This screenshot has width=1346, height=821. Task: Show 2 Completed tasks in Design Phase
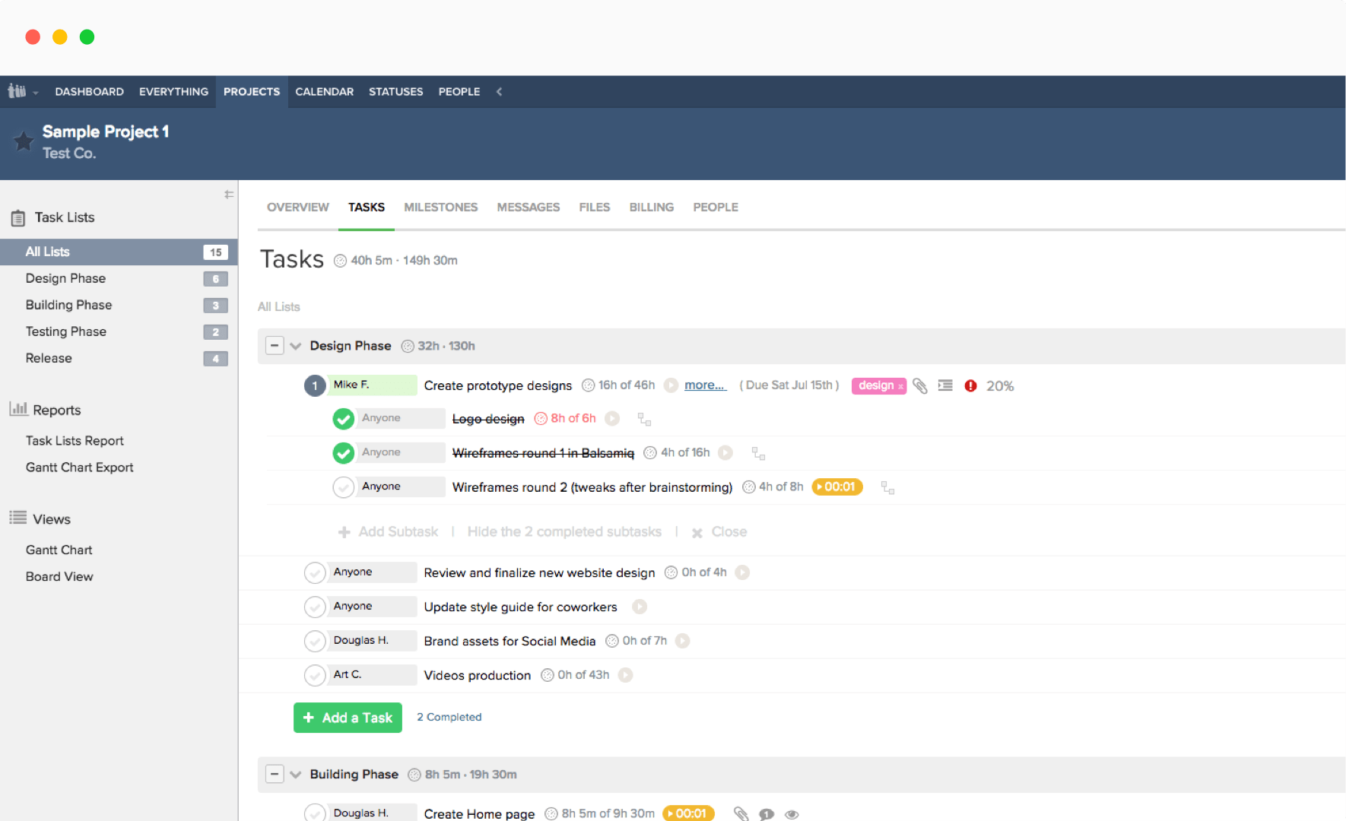[449, 717]
